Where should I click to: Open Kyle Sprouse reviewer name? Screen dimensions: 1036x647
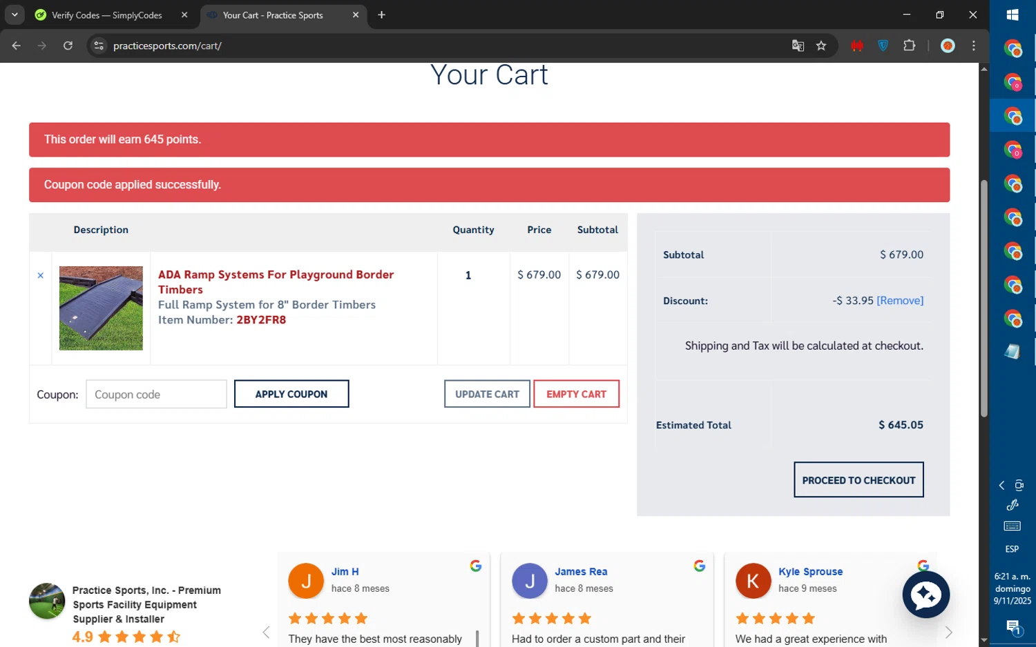click(810, 571)
